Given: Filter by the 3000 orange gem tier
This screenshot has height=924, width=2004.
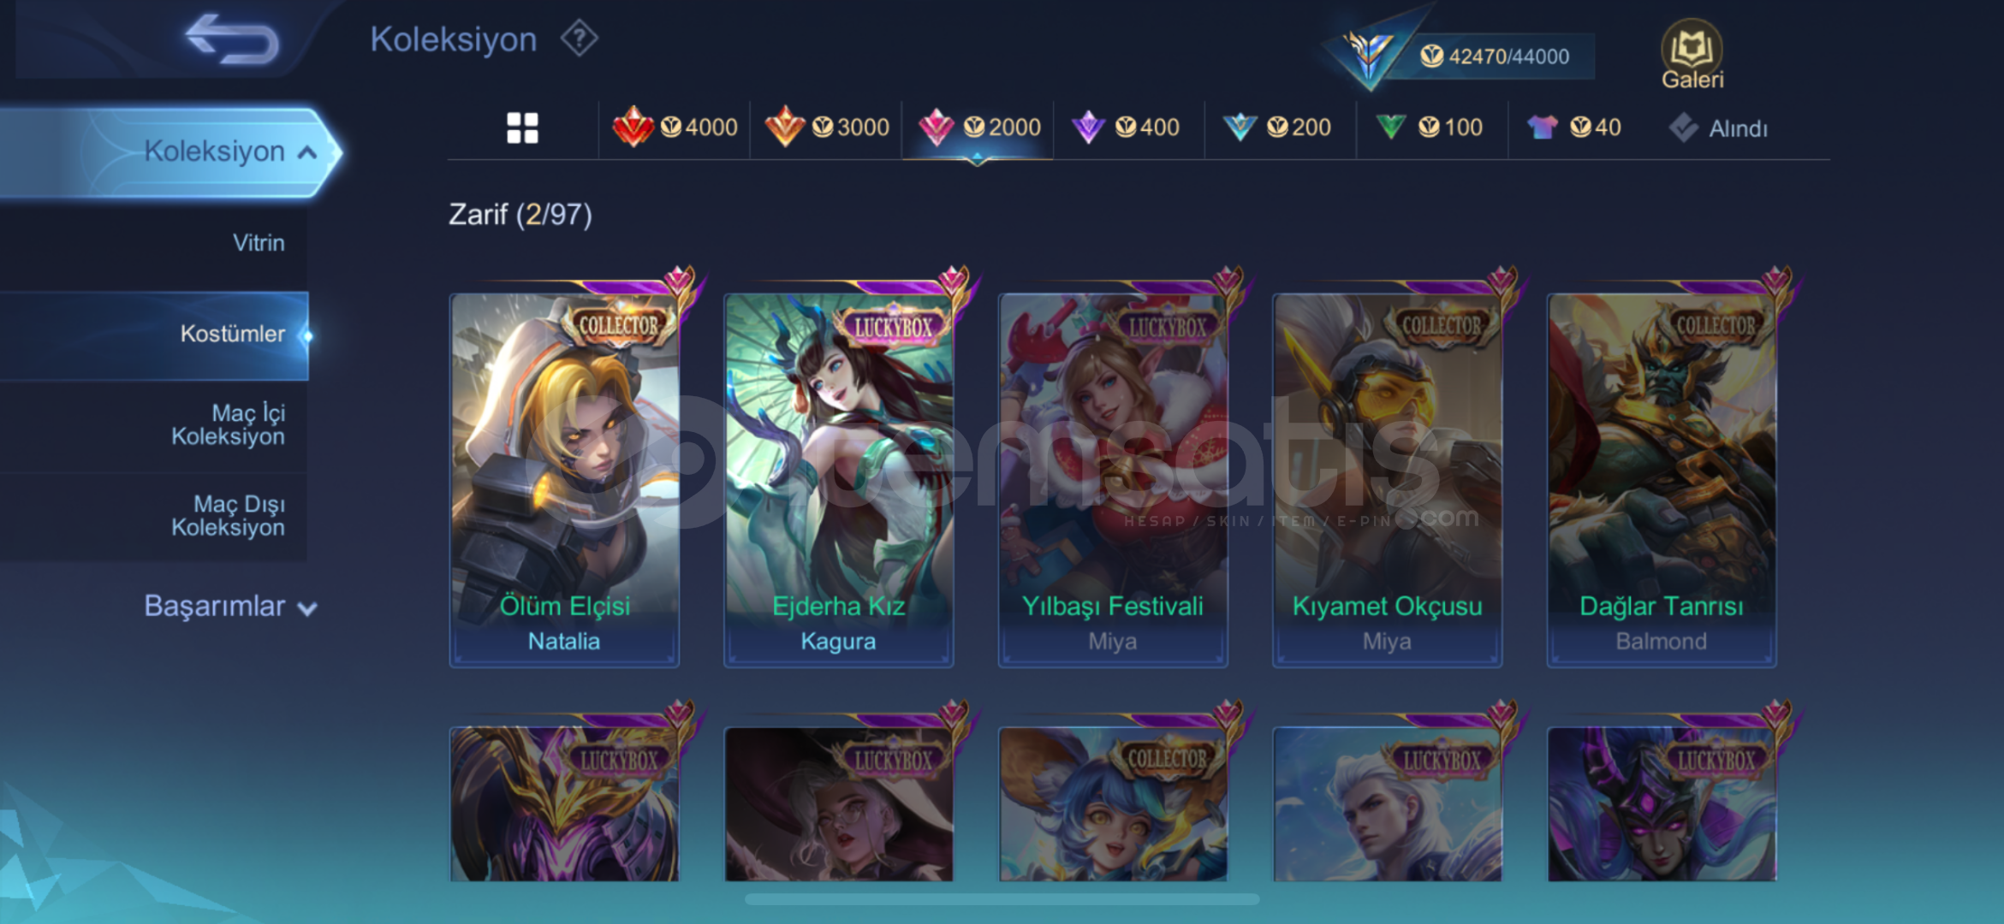Looking at the screenshot, I should (826, 127).
